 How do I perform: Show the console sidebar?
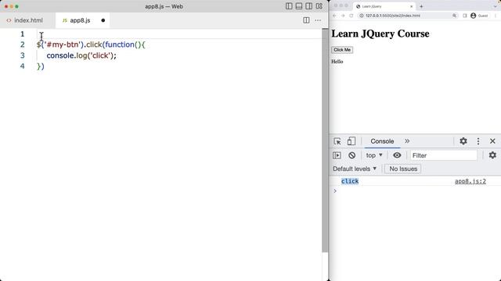[337, 155]
